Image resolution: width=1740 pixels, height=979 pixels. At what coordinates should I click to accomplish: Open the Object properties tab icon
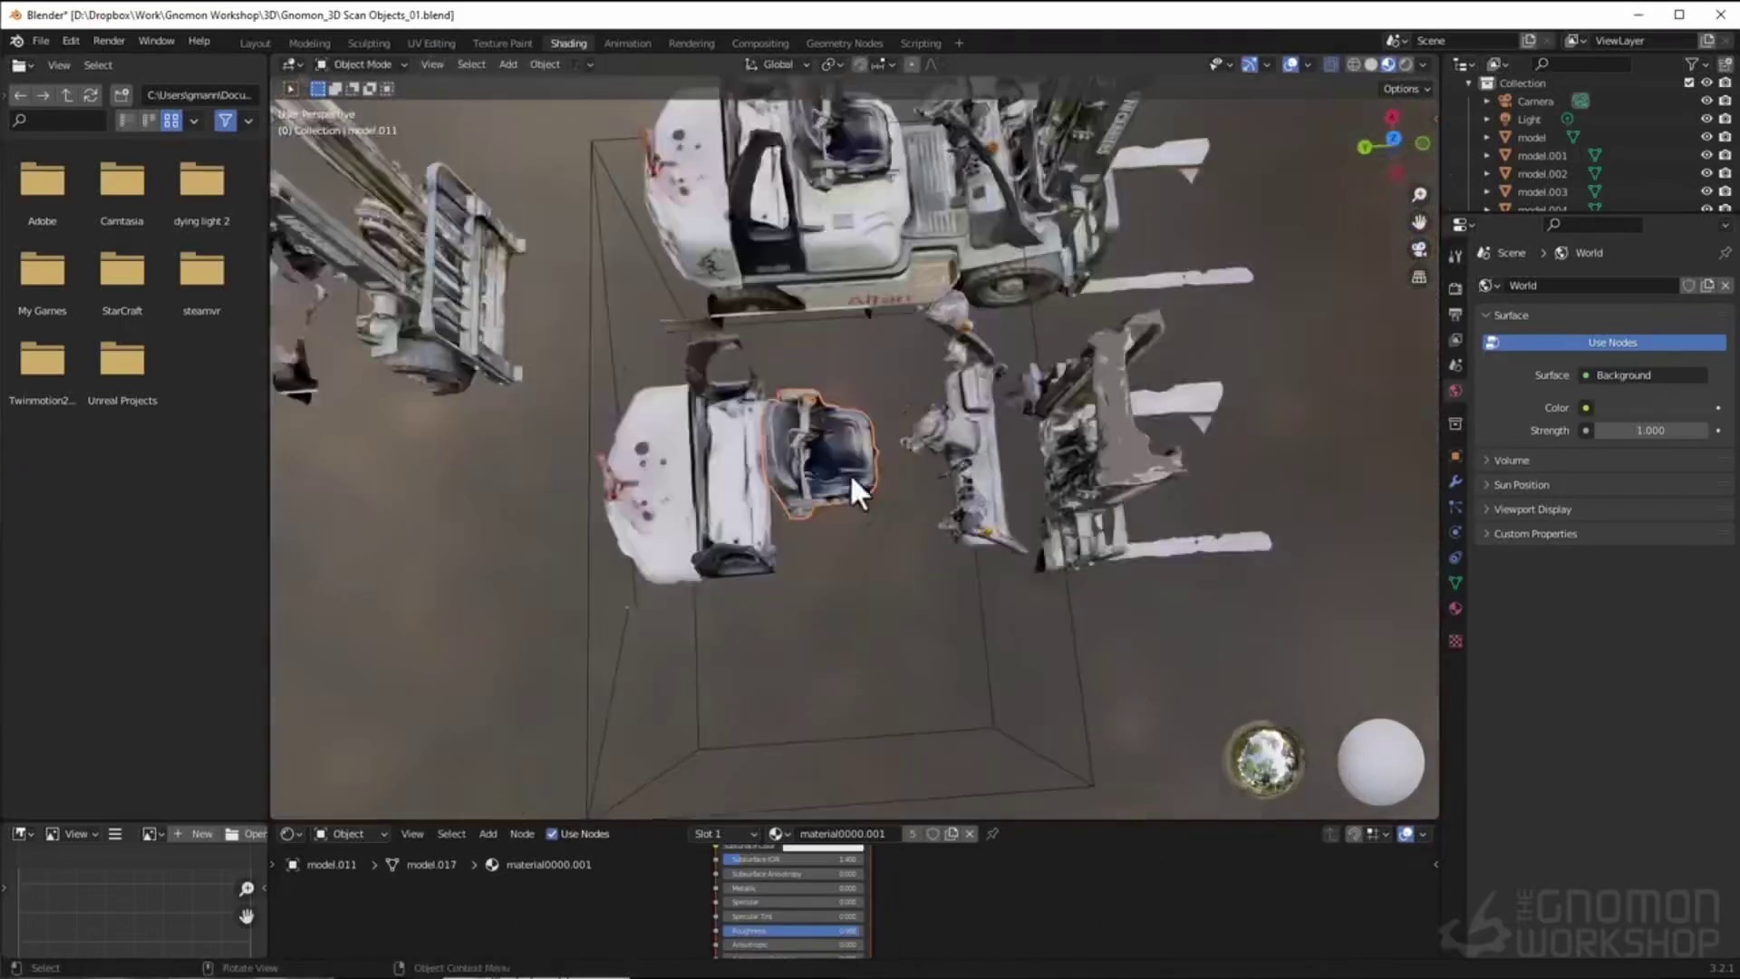pos(1455,456)
